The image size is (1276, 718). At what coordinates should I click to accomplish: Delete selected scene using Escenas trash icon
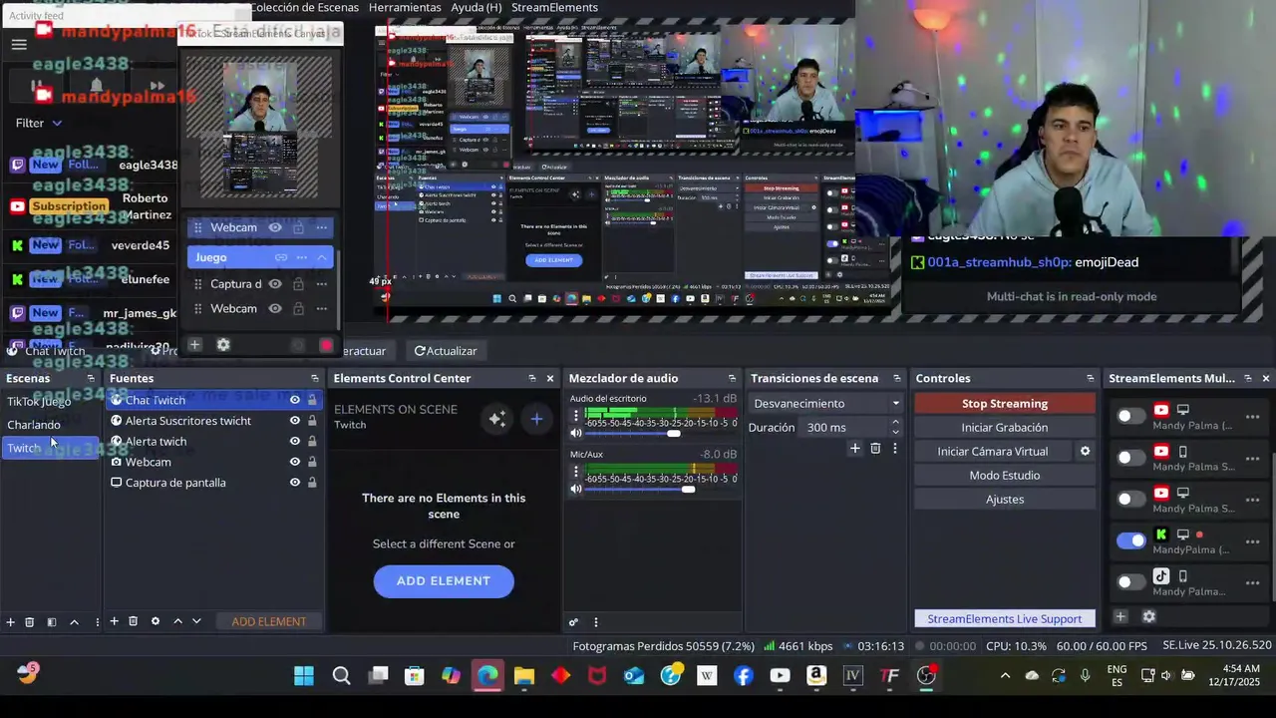[x=30, y=621]
